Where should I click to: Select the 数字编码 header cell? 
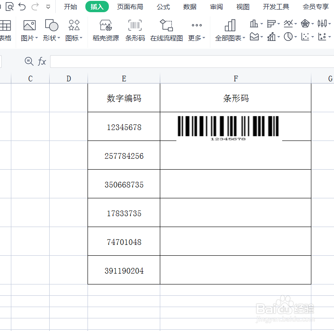(x=124, y=98)
